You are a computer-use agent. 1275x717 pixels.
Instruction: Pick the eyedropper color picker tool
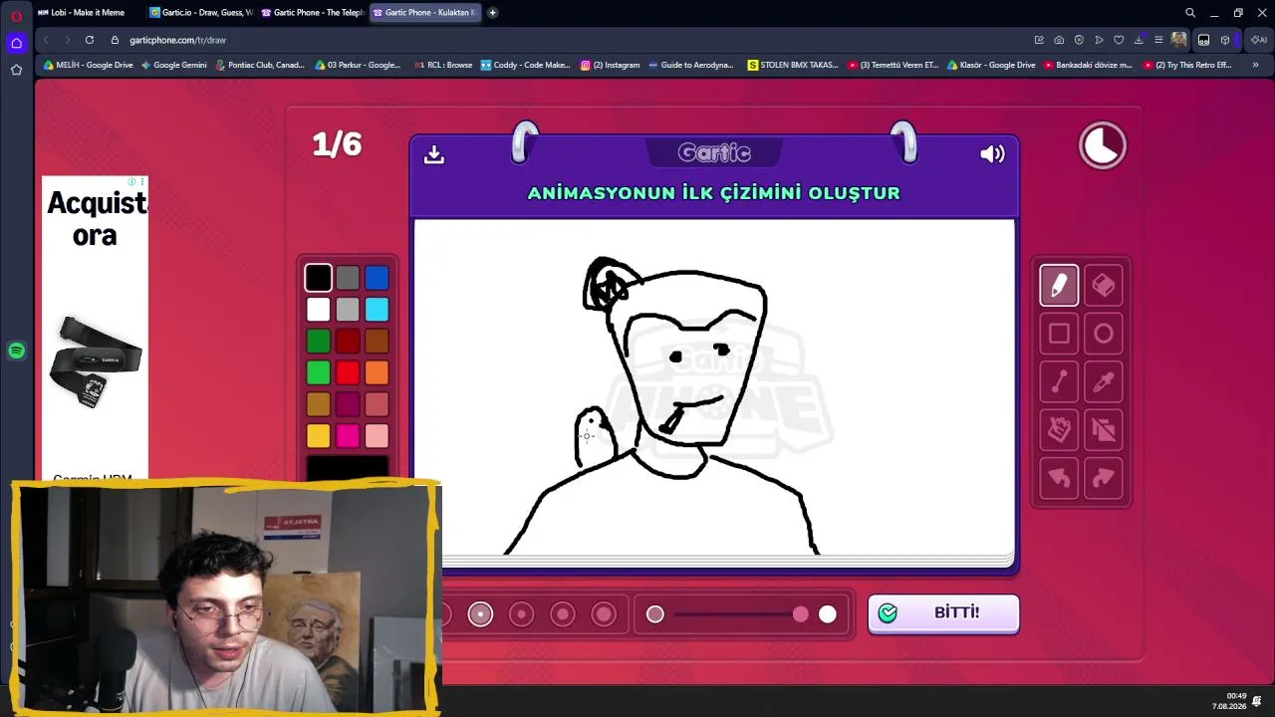[x=1104, y=381]
